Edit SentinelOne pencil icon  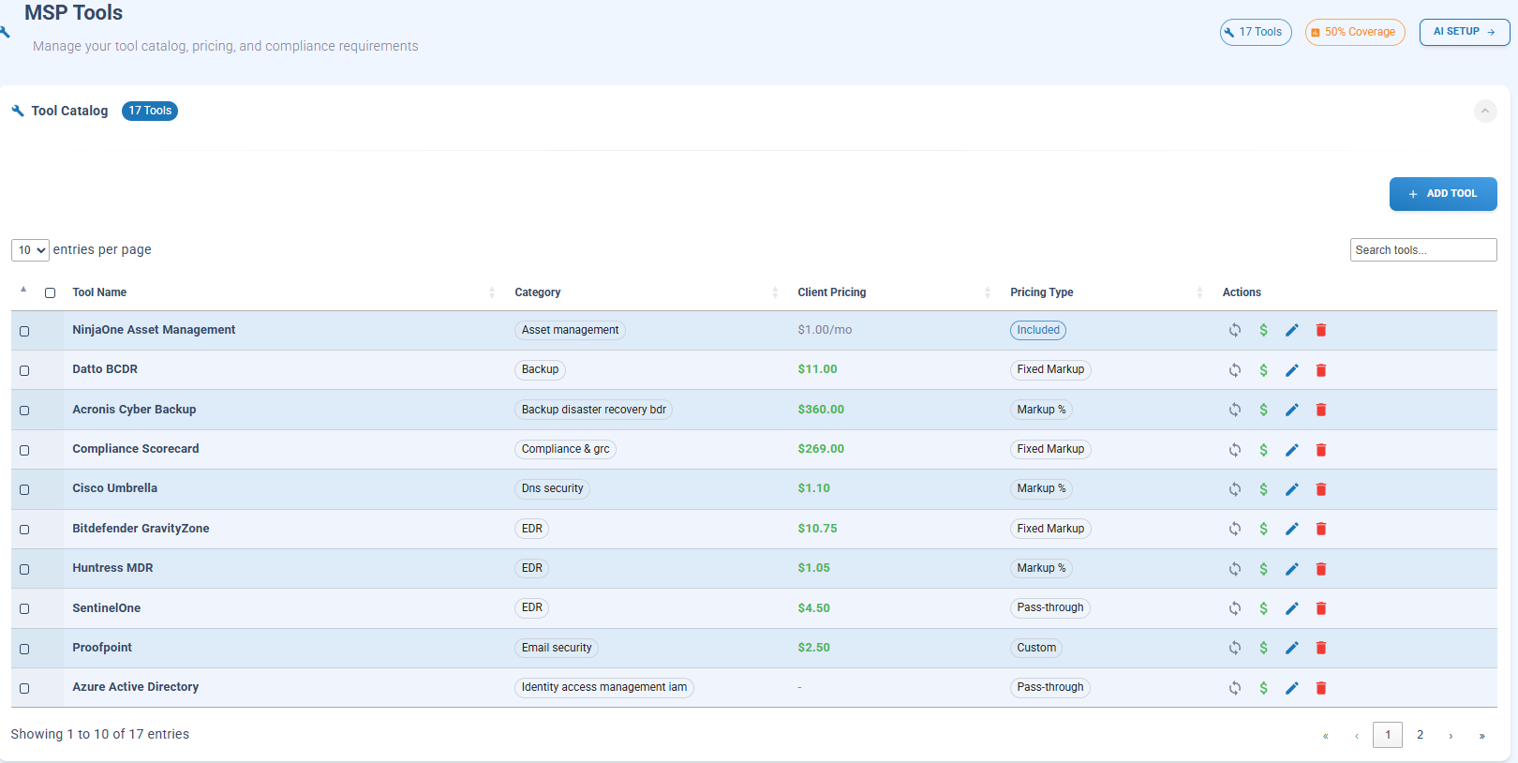(x=1292, y=608)
